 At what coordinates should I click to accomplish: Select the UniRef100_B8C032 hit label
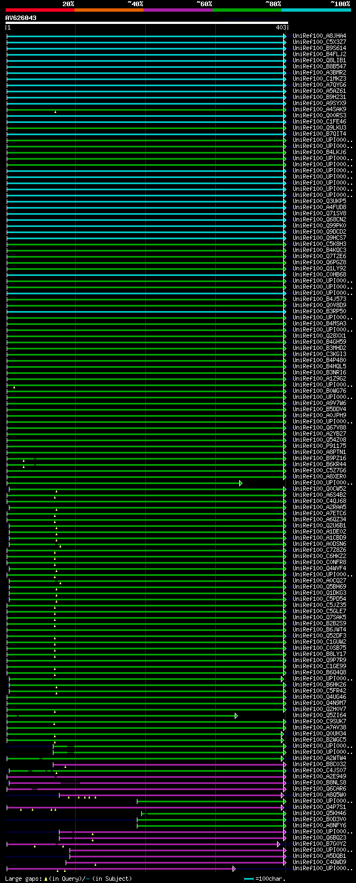(319, 764)
